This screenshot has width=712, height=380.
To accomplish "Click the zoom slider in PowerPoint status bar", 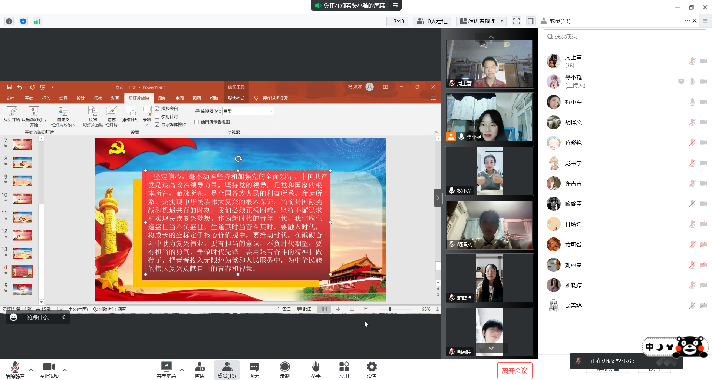I will point(396,309).
